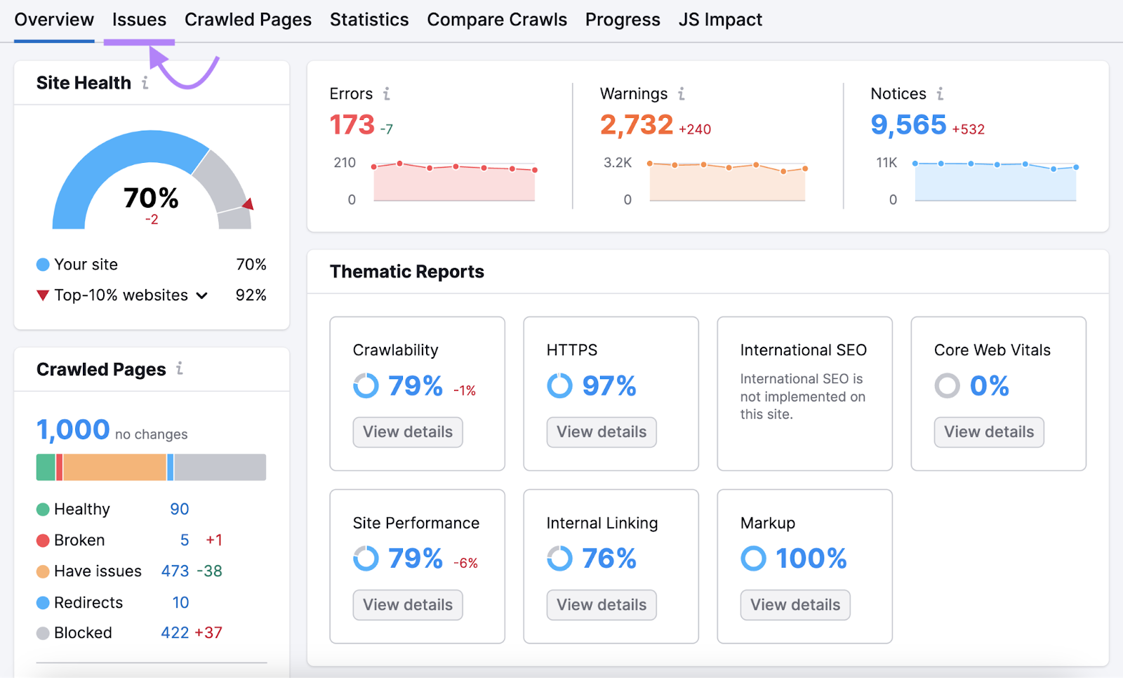The image size is (1123, 678).
Task: Click the crawled pages stacked progress bar
Action: point(151,467)
